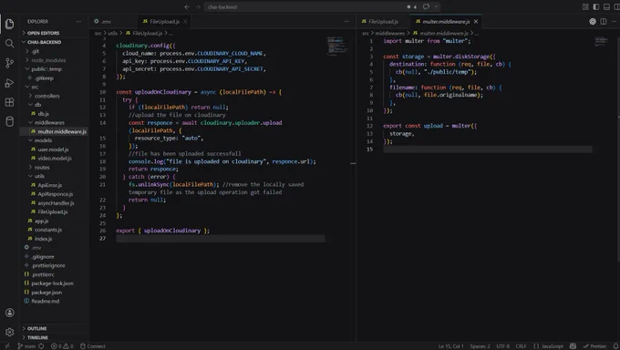Open the Run and Debug view
This screenshot has width=620, height=350.
click(x=9, y=83)
